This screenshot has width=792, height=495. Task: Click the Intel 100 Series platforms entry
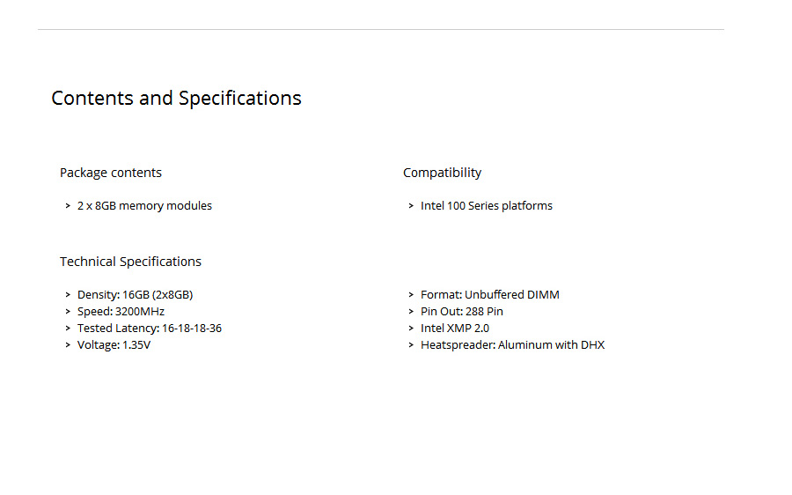tap(487, 206)
